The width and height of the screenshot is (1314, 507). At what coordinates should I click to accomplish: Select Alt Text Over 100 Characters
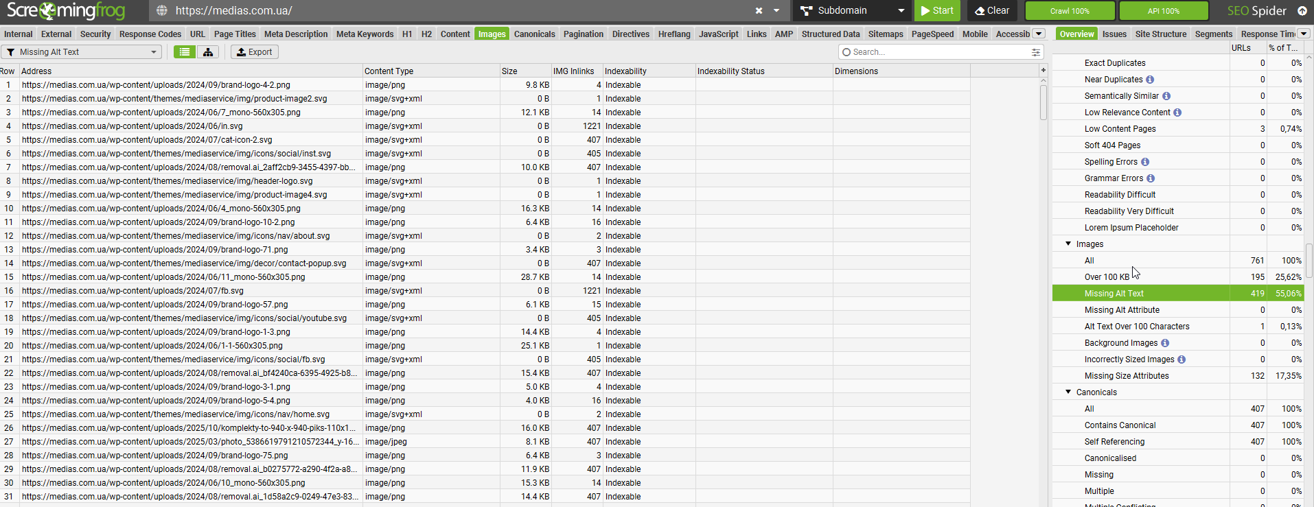click(1177, 326)
